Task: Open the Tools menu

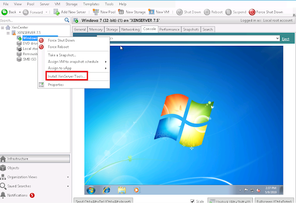Action: [x=109, y=4]
